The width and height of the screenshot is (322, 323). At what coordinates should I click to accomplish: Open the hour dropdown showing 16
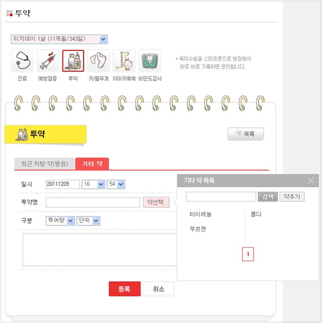(x=93, y=184)
